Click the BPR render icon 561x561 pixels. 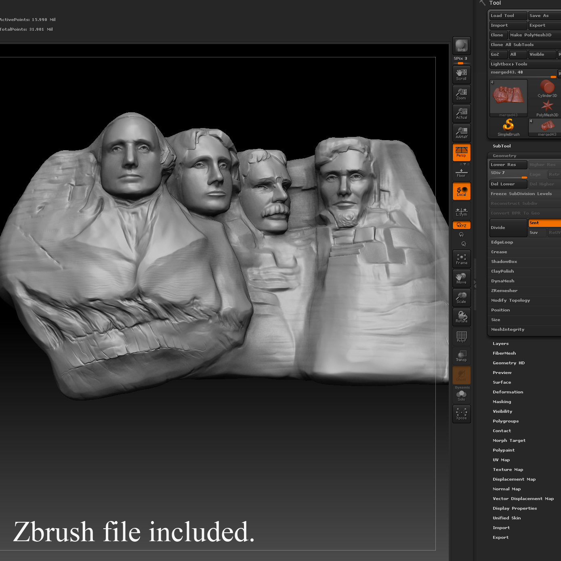pyautogui.click(x=461, y=46)
